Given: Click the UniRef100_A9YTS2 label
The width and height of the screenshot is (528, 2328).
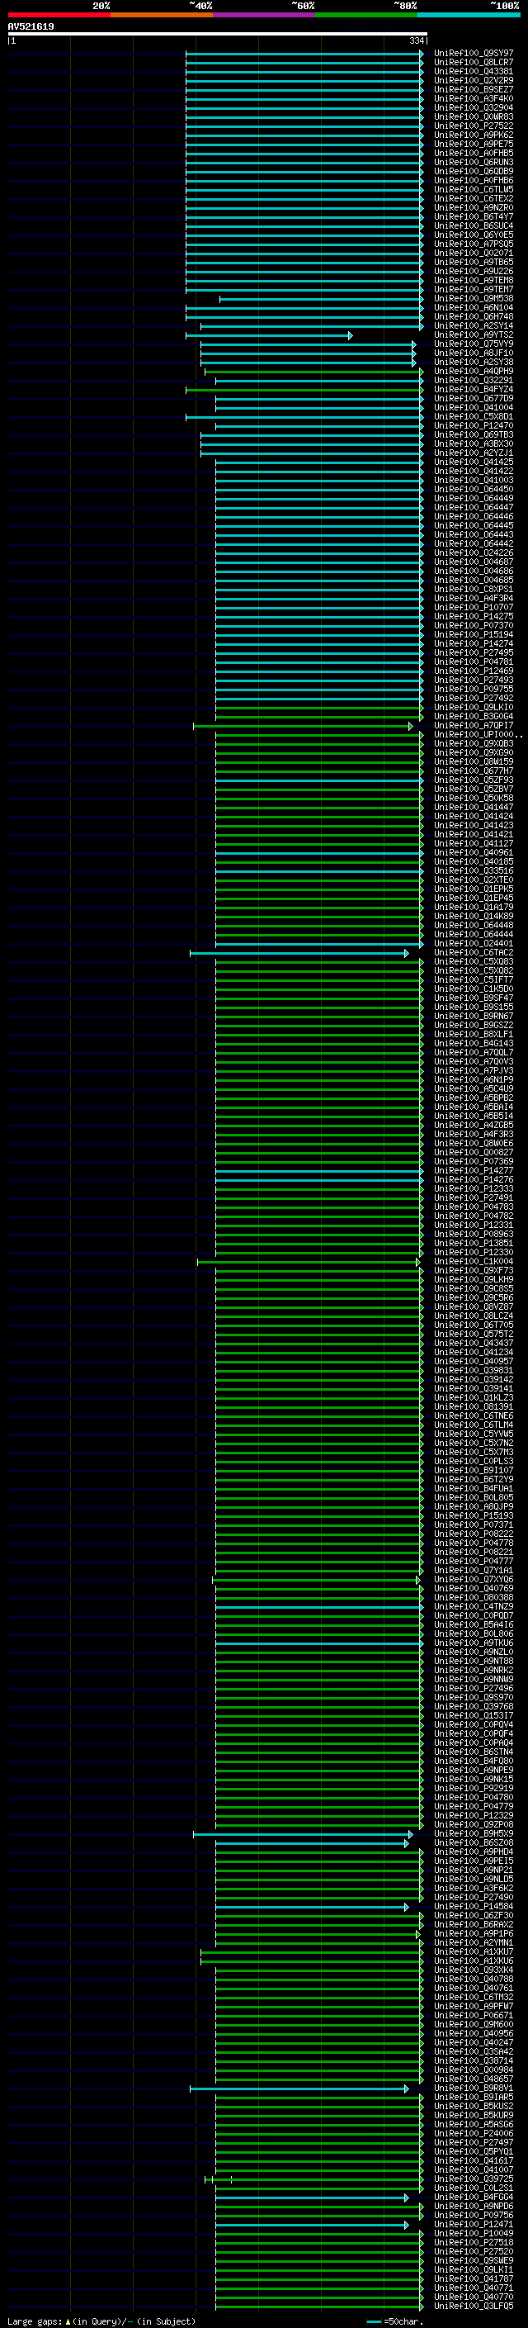Looking at the screenshot, I should [x=473, y=335].
